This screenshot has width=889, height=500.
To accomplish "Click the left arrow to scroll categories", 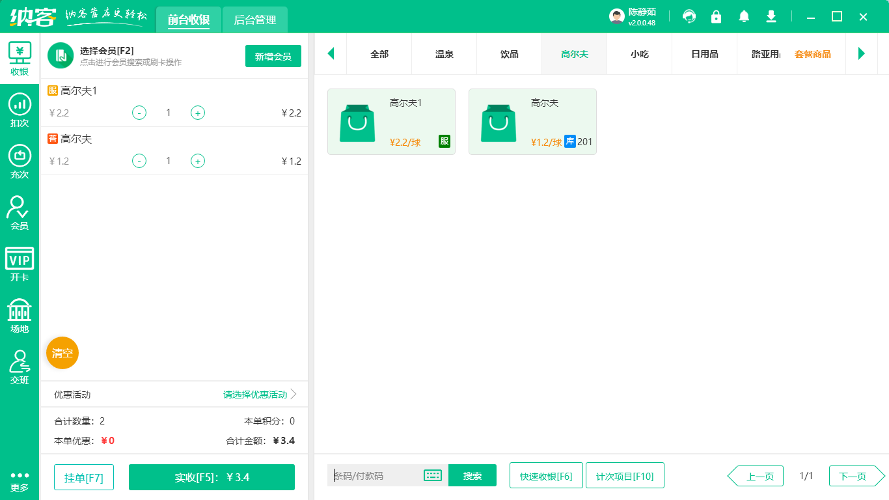I will (x=331, y=54).
